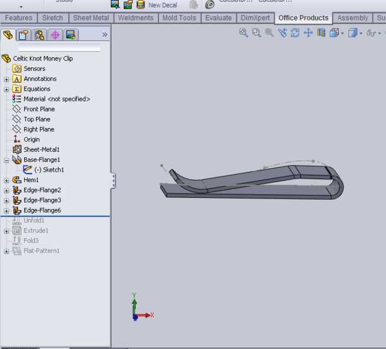Image resolution: width=386 pixels, height=349 pixels.
Task: Click the blue roll view icon left of Rotate
Action: click(283, 32)
